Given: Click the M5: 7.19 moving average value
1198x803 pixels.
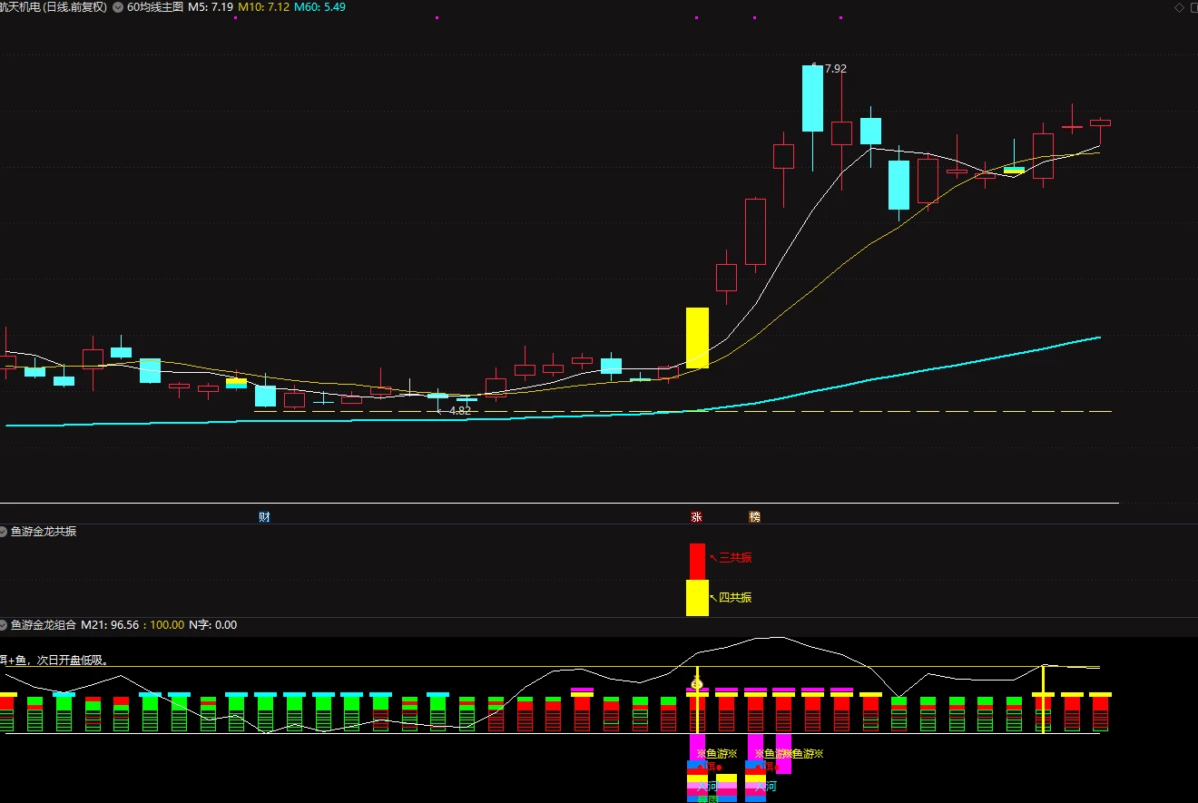Looking at the screenshot, I should point(211,7).
